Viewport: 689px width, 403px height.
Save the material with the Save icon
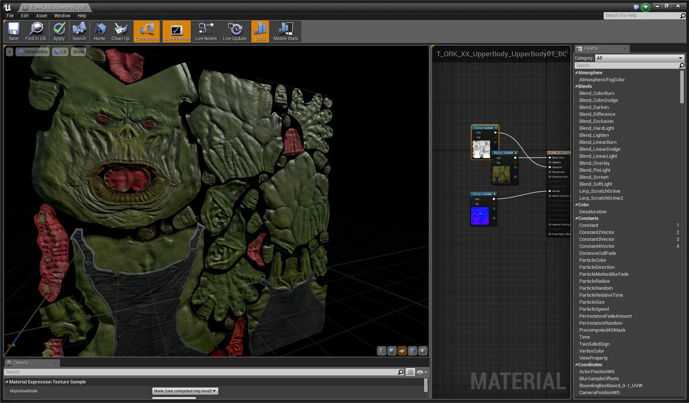coord(14,31)
